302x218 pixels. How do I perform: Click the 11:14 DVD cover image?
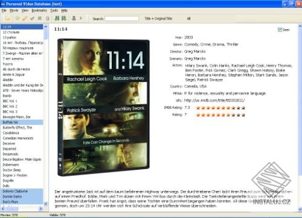103,107
